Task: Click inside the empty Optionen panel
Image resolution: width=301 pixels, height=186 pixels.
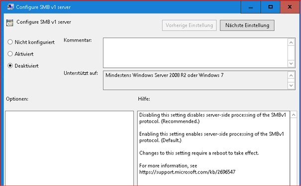Action: pyautogui.click(x=69, y=148)
